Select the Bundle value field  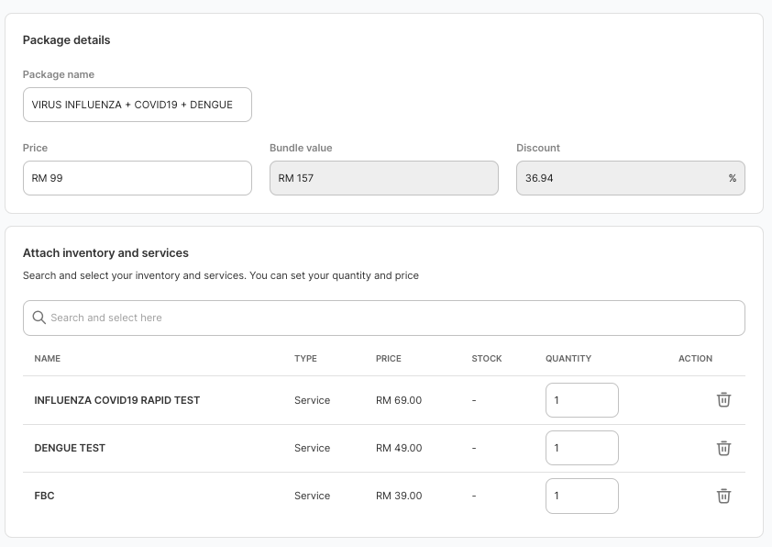(x=383, y=178)
